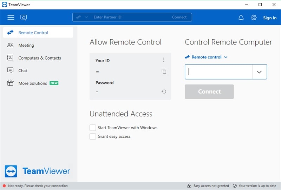Click the Sign In link
Screen dimensions: 281x190
click(x=270, y=18)
